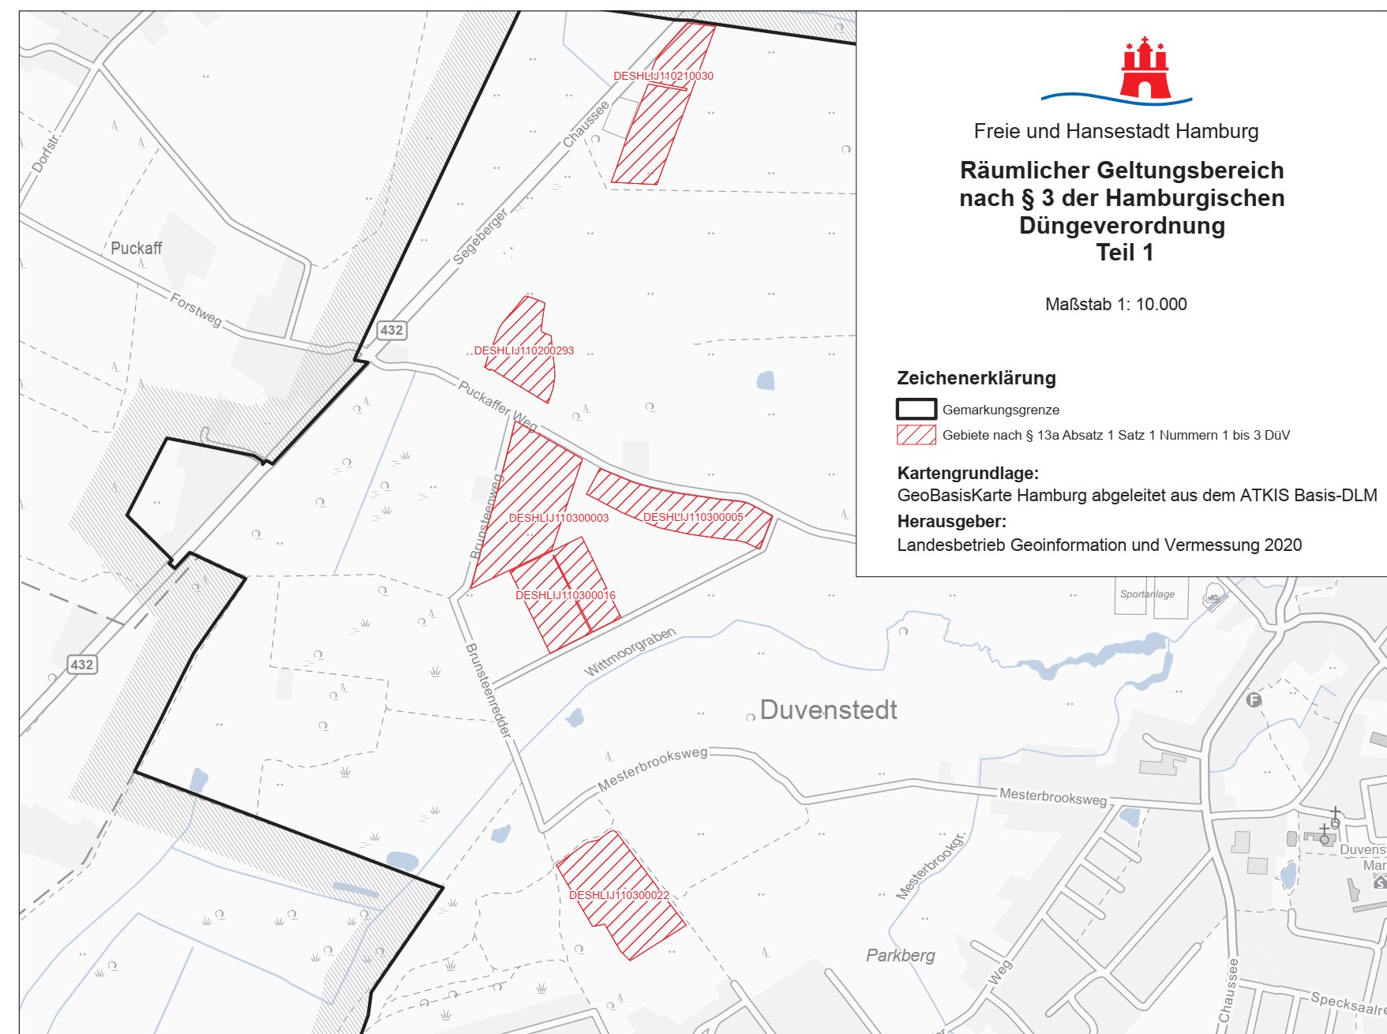Click the Parkberg label
Viewport: 1387px width, 1034px height.
[x=900, y=955]
